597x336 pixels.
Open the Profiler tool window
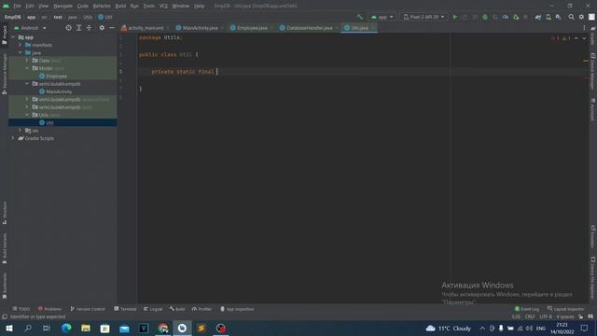pyautogui.click(x=201, y=309)
